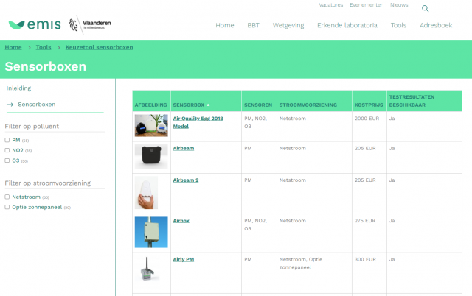472x296 pixels.
Task: Go to Evenementen link
Action: [367, 5]
